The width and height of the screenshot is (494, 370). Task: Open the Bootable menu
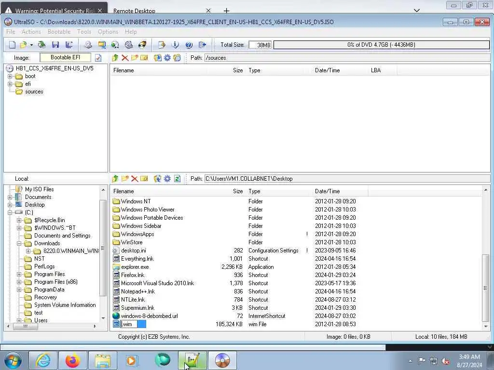pyautogui.click(x=59, y=32)
